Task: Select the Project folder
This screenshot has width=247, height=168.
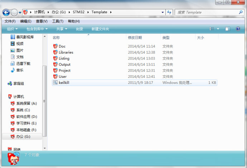Action: pos(64,71)
